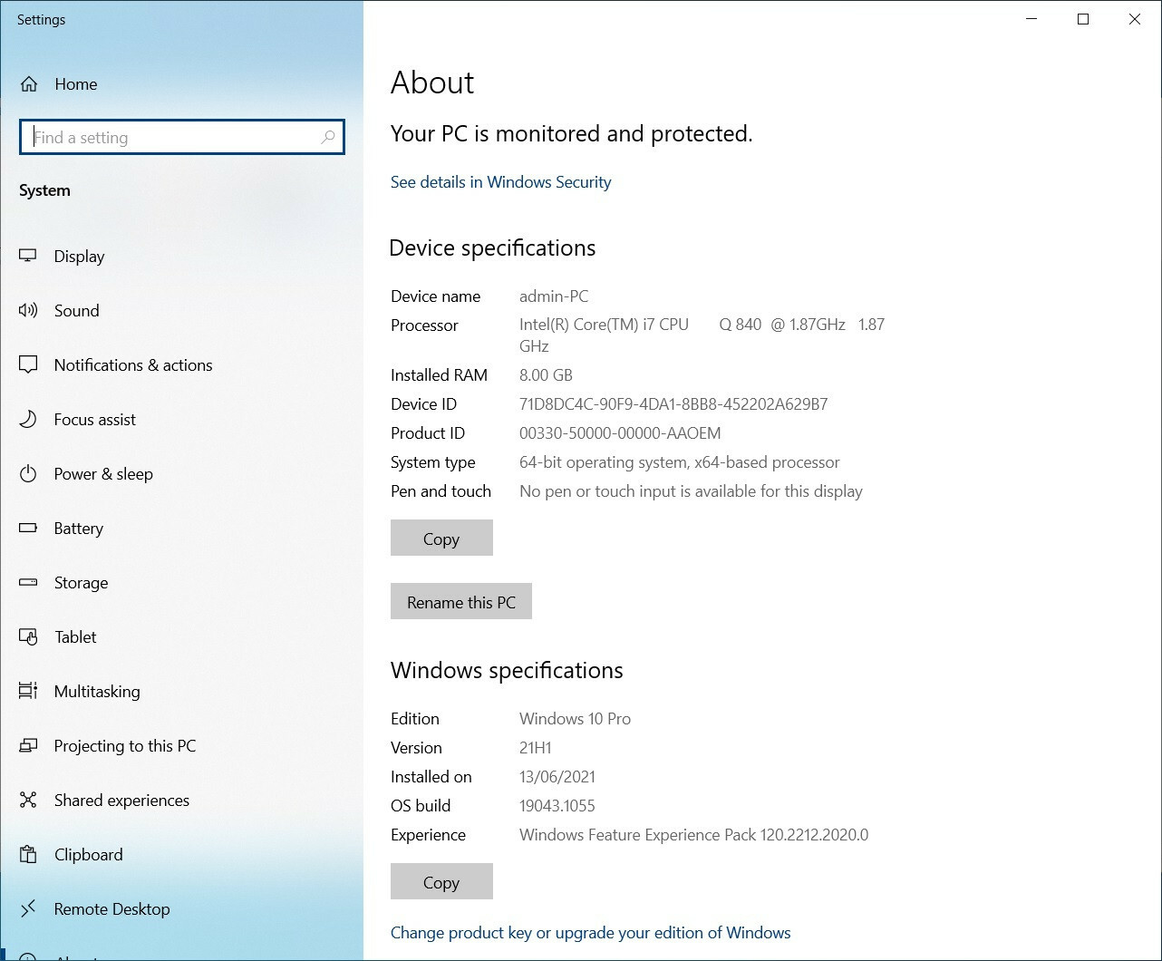The height and width of the screenshot is (961, 1162).
Task: Open Battery settings
Action: [181, 529]
